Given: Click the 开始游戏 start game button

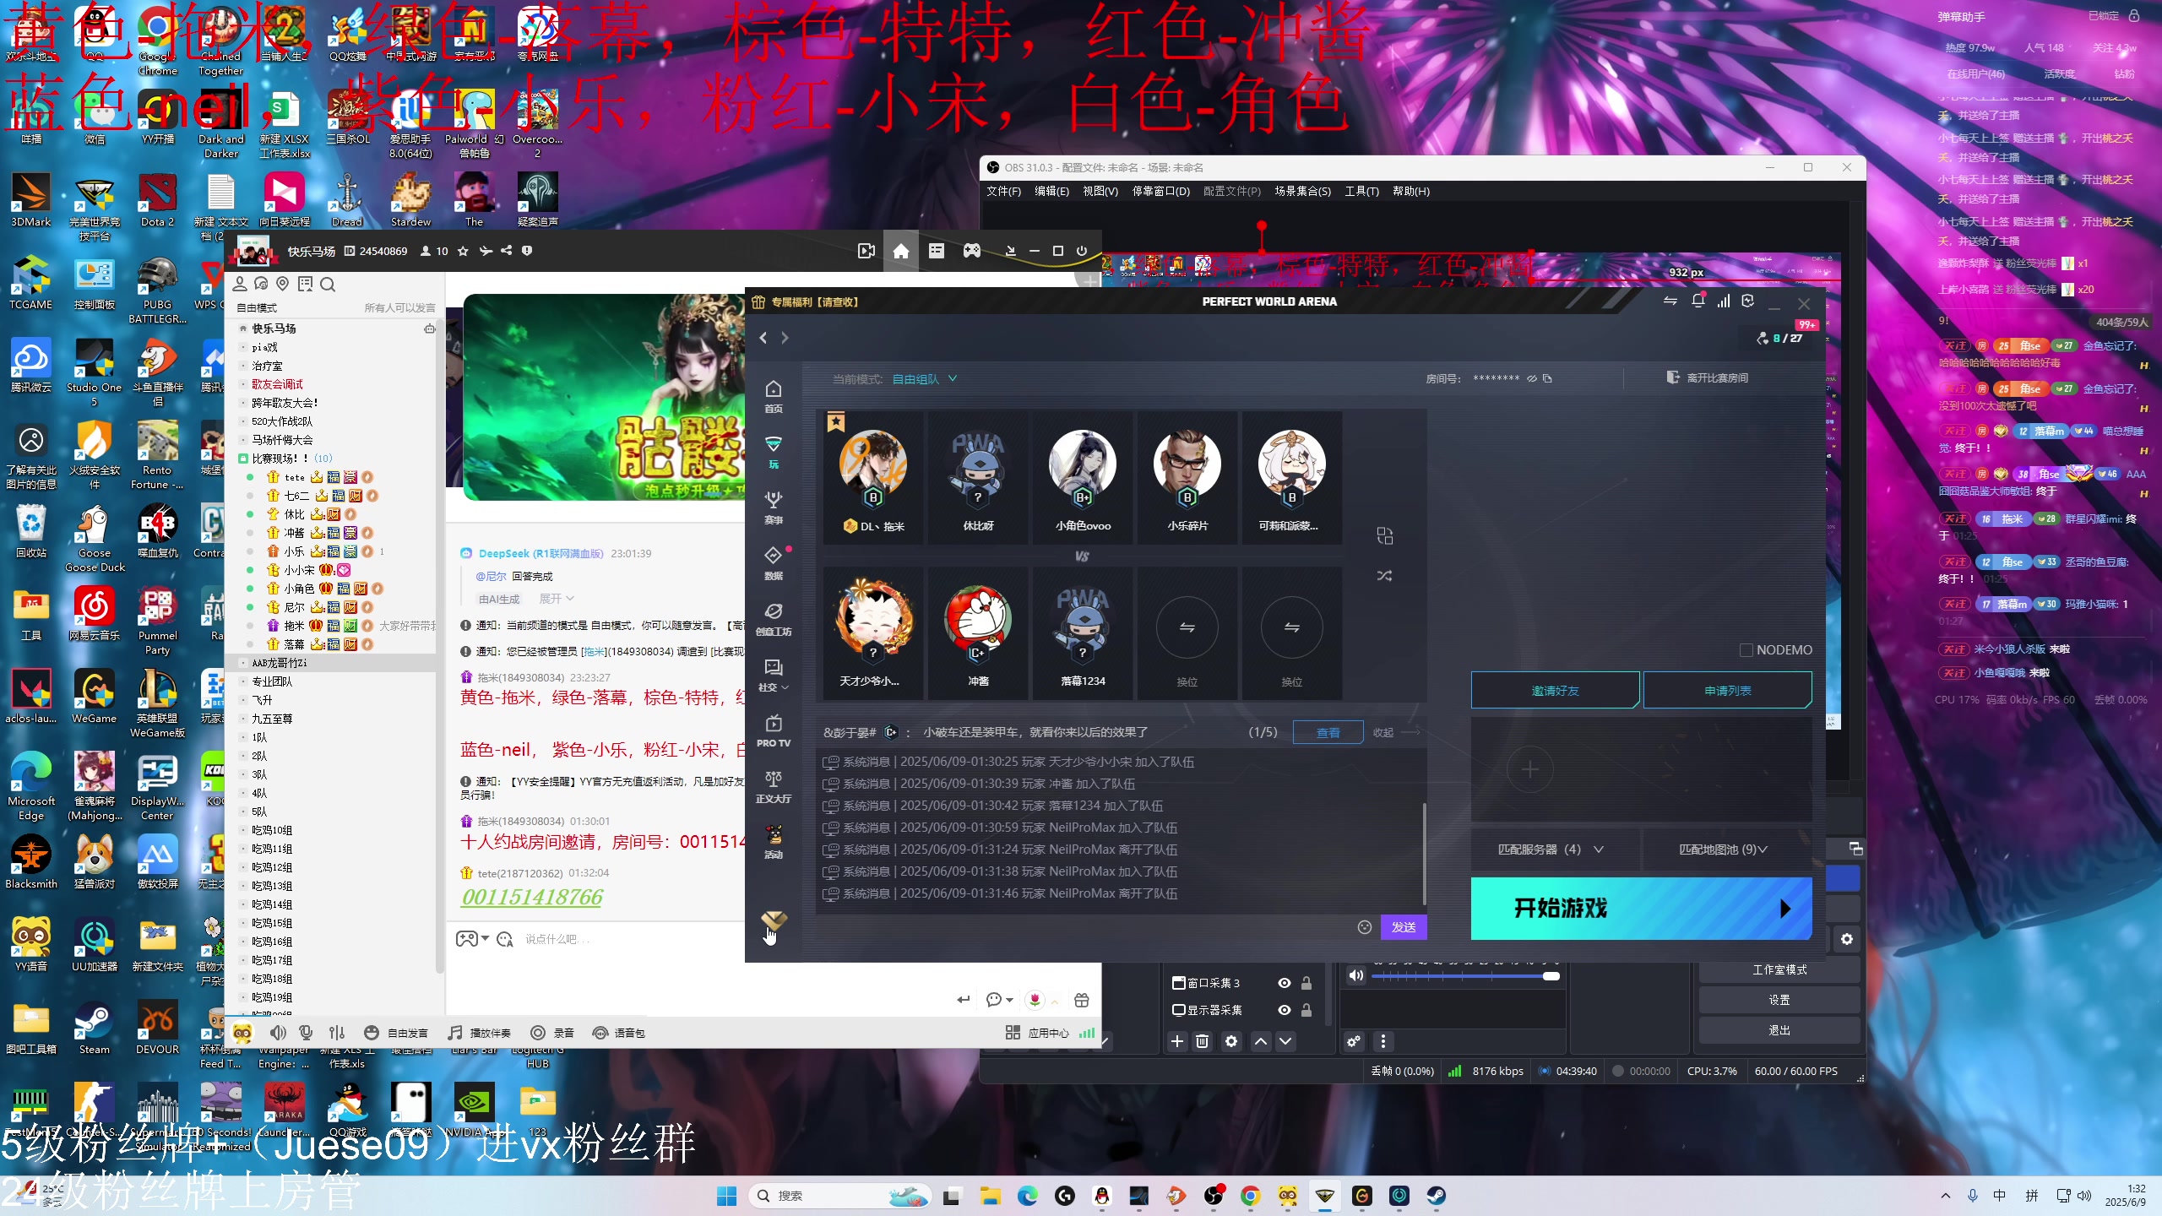Looking at the screenshot, I should [1641, 909].
